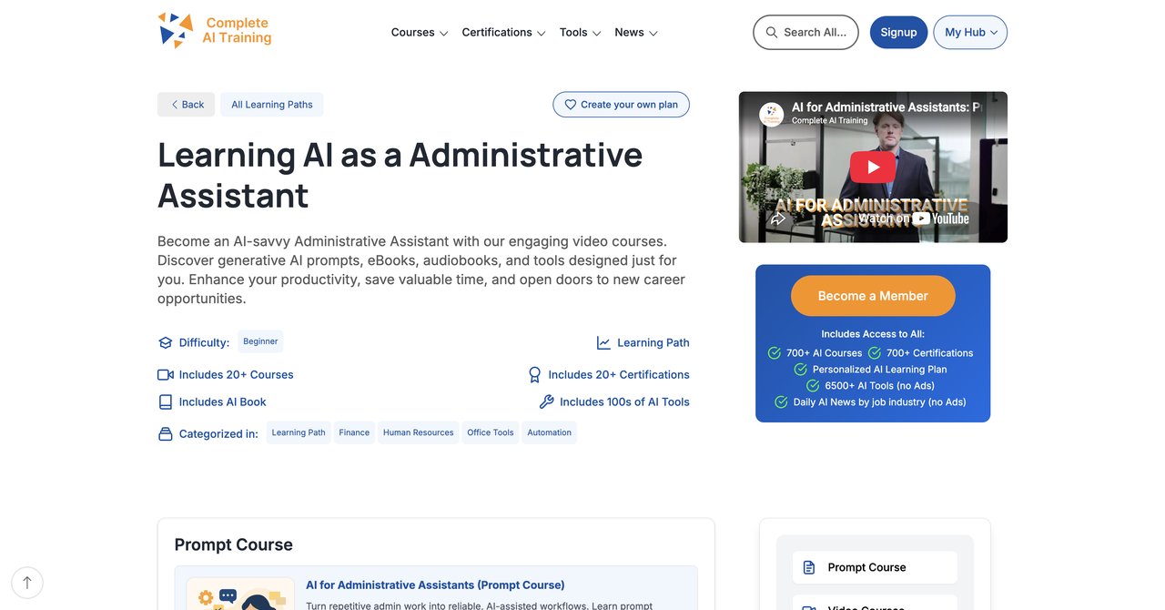Click the stack icon beside Categorized in
Image resolution: width=1165 pixels, height=610 pixels.
[x=165, y=434]
